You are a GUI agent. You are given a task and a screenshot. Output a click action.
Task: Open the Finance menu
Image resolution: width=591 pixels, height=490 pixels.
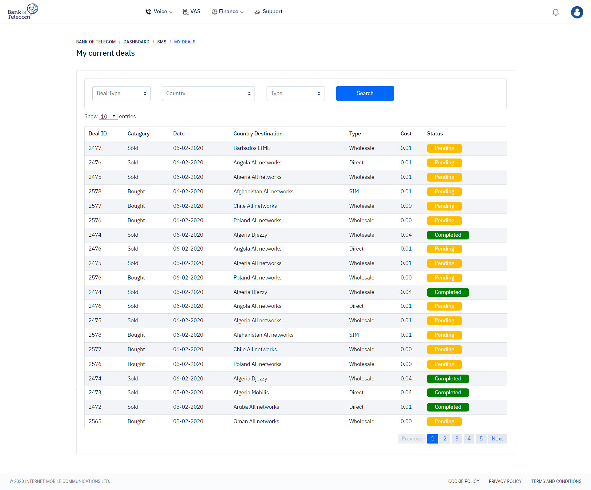[x=228, y=12]
